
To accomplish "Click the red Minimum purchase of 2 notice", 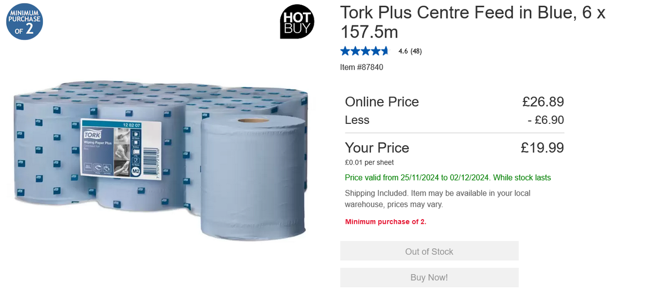I will coord(386,222).
